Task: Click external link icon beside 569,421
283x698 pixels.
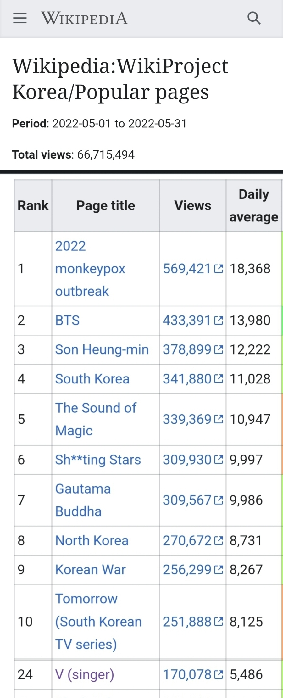Action: click(x=219, y=269)
